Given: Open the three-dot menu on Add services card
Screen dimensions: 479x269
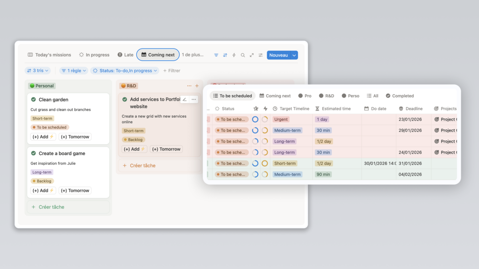Looking at the screenshot, I should [x=194, y=100].
